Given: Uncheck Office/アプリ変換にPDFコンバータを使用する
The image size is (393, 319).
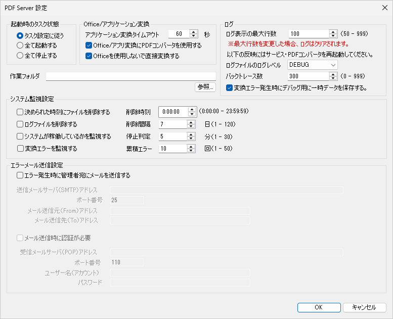Looking at the screenshot, I should [89, 45].
